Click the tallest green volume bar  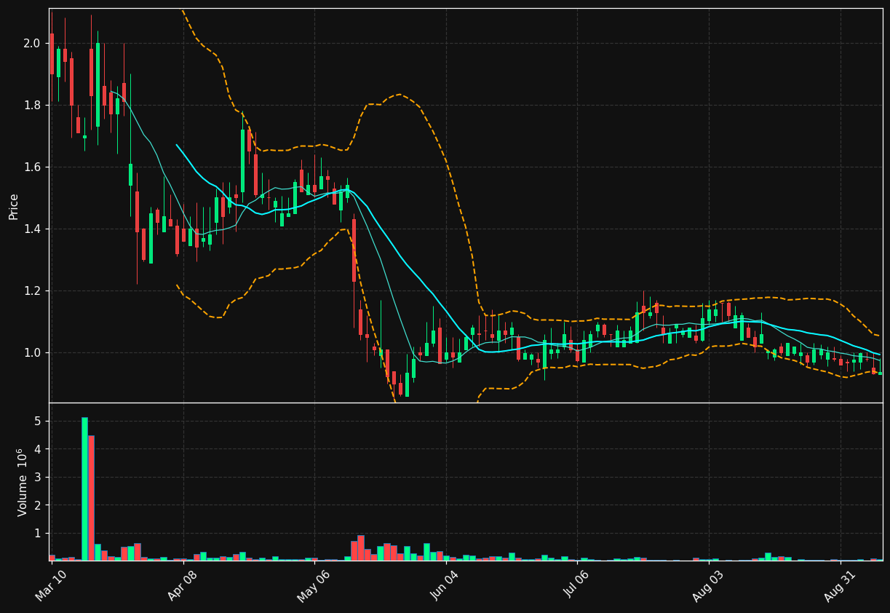84,489
